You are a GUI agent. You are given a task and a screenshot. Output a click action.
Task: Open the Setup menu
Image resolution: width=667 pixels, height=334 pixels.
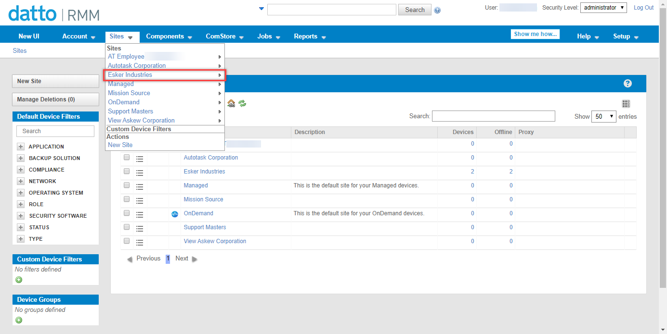pyautogui.click(x=626, y=37)
